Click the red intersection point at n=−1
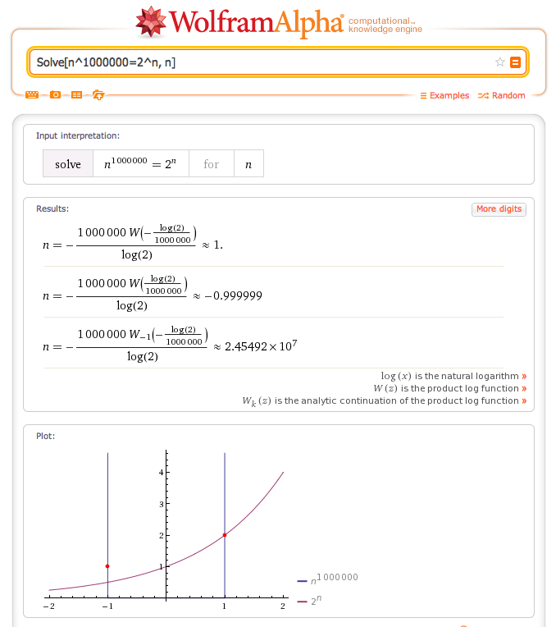 107,566
